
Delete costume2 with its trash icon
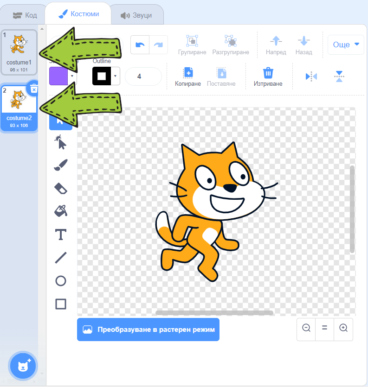[34, 89]
